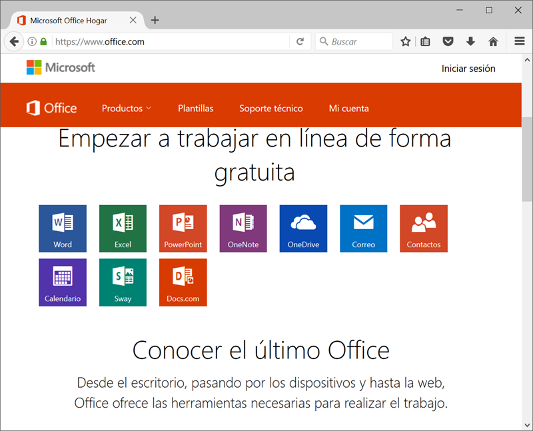Image resolution: width=533 pixels, height=431 pixels.
Task: Click the green padlock security icon
Action: click(43, 41)
